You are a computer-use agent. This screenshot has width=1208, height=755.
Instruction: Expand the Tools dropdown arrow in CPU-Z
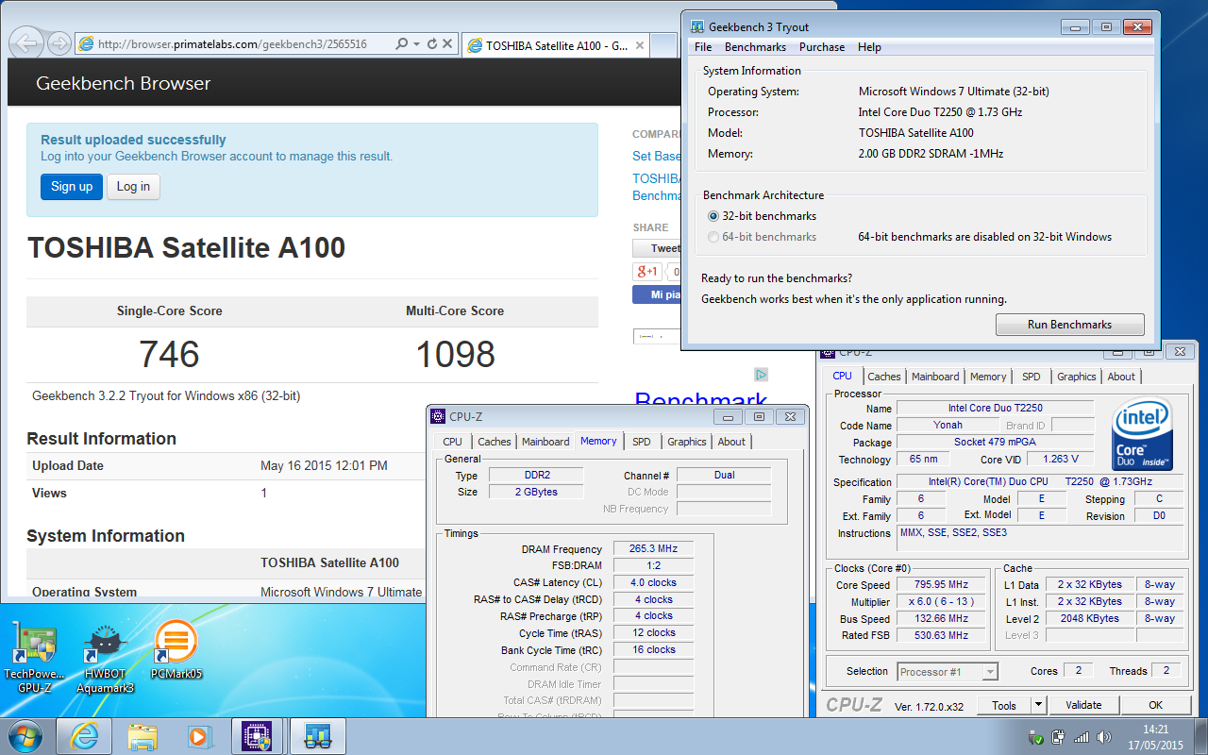[x=1038, y=705]
